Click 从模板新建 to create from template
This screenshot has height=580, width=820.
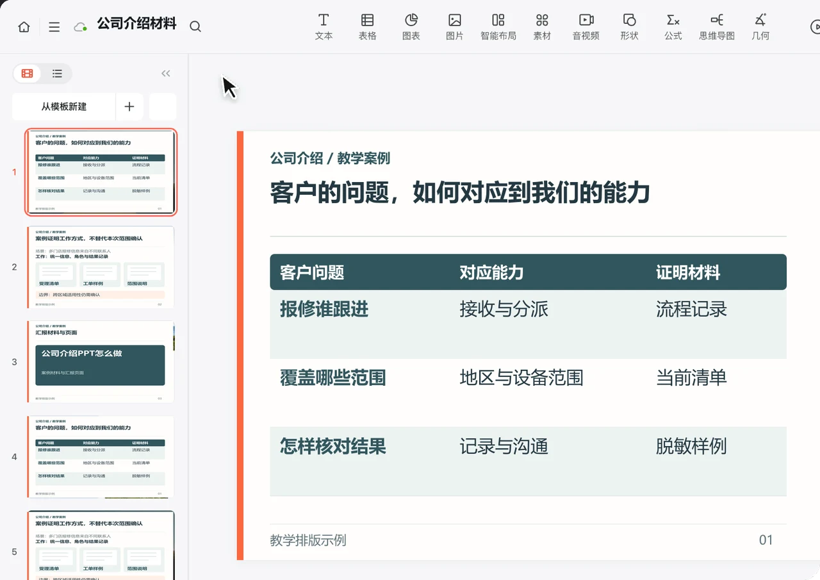pos(64,106)
